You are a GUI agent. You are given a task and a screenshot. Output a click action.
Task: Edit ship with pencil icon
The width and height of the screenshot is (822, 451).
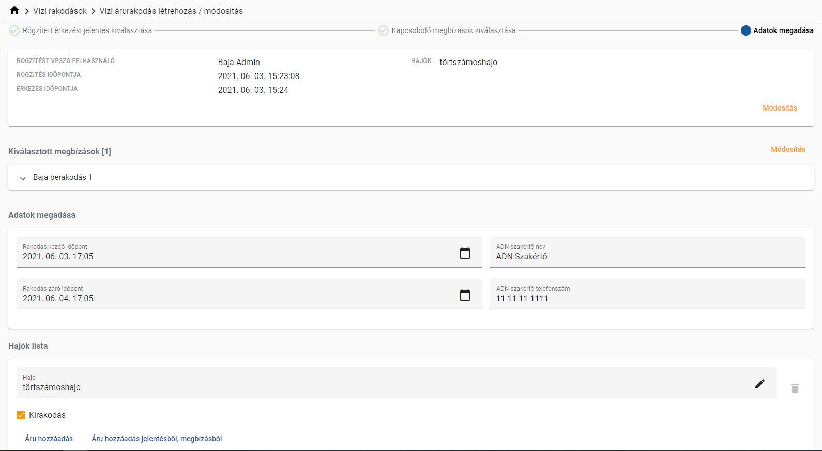tap(759, 384)
